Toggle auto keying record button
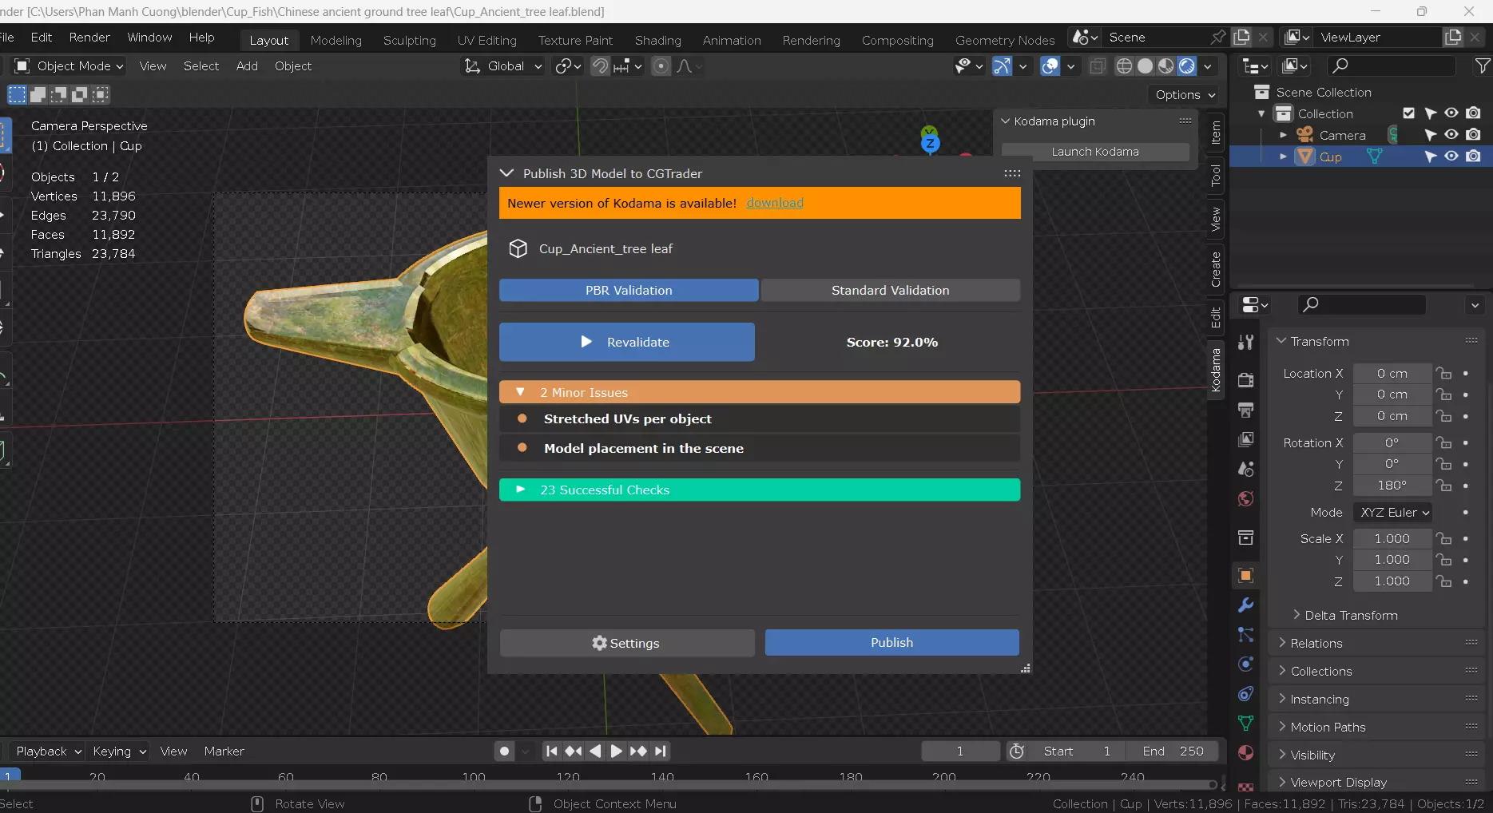Viewport: 1493px width, 813px height. pyautogui.click(x=504, y=751)
